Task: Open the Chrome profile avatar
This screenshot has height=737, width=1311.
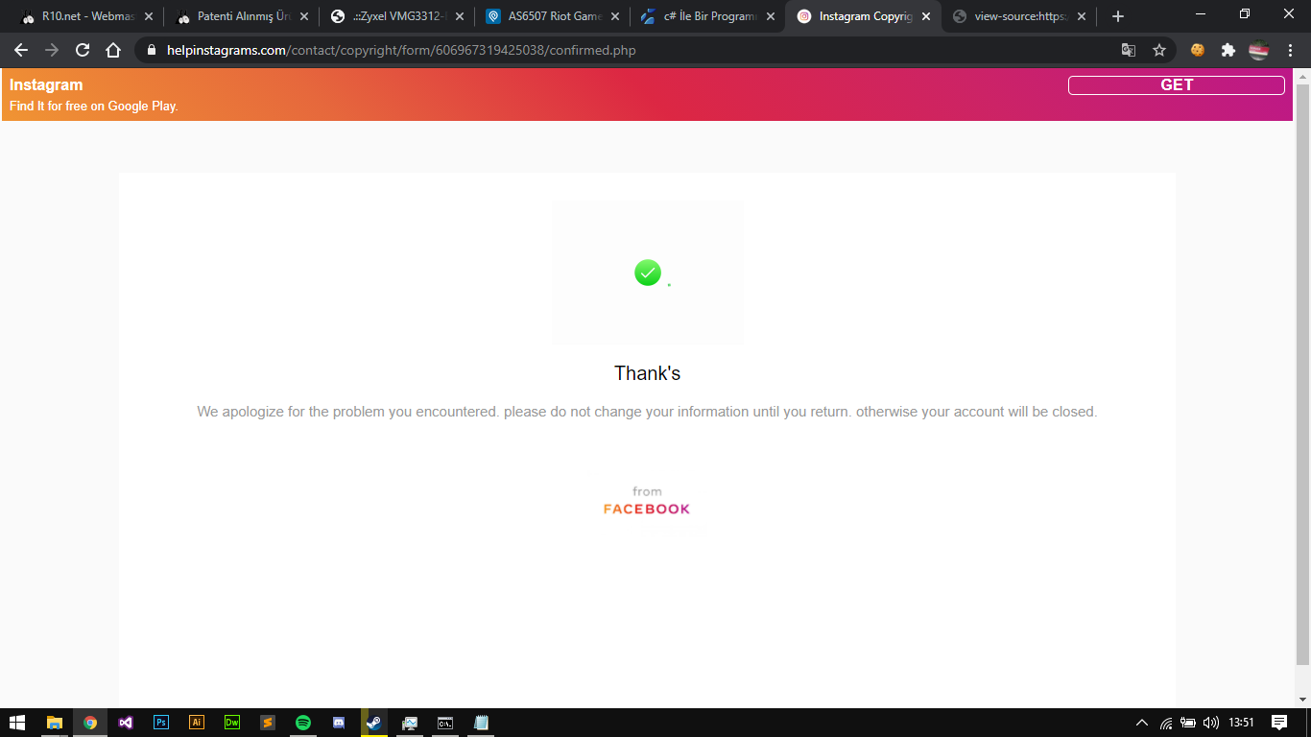Action: coord(1259,50)
